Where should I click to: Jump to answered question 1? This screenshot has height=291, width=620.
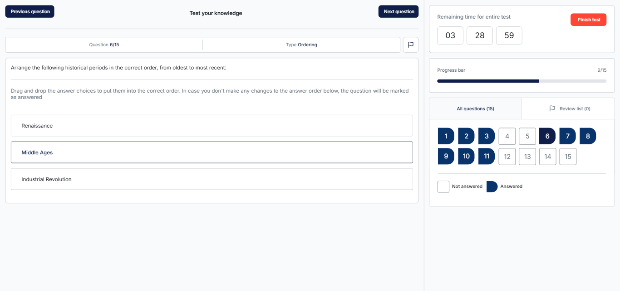(x=446, y=136)
